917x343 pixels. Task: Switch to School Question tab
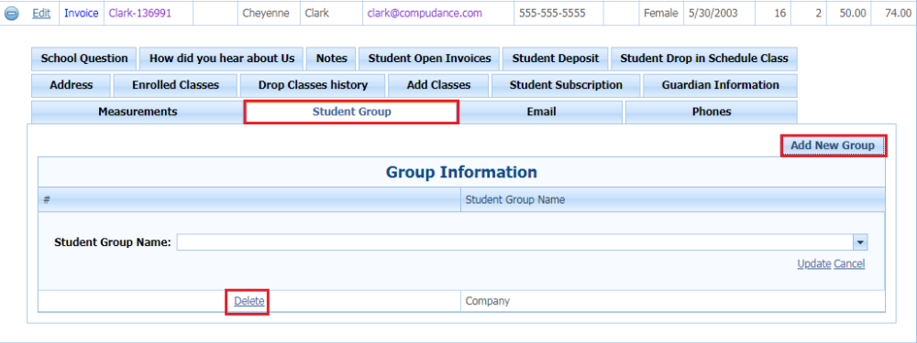[84, 59]
